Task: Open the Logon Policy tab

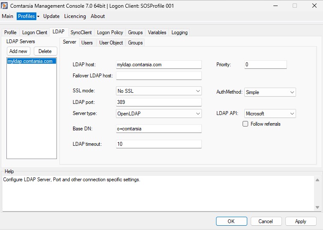Action: point(110,32)
